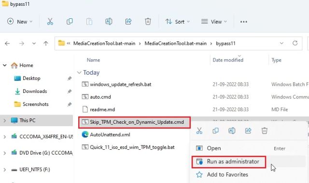The height and width of the screenshot is (183, 309).
Task: Go forward with the Forward arrow
Action: 22,43
